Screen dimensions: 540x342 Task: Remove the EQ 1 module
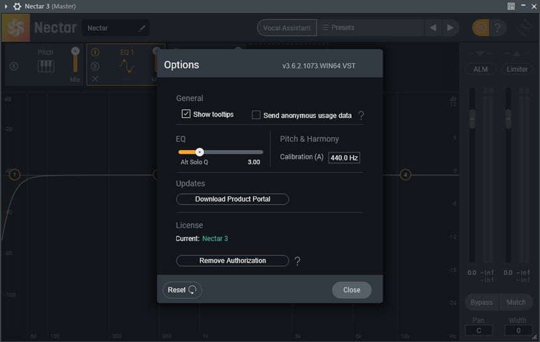click(x=95, y=79)
